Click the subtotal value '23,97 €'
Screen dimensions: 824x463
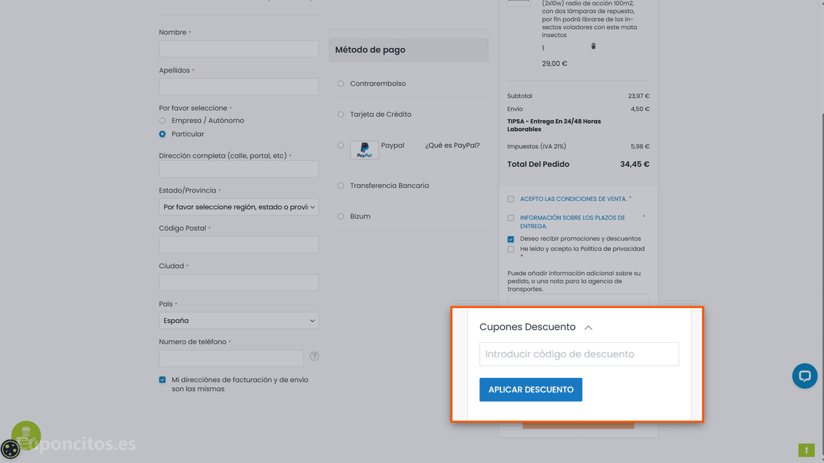(x=639, y=96)
